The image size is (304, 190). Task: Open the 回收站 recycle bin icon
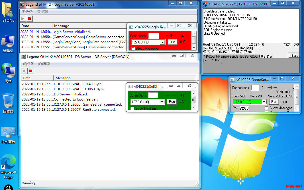click(8, 103)
